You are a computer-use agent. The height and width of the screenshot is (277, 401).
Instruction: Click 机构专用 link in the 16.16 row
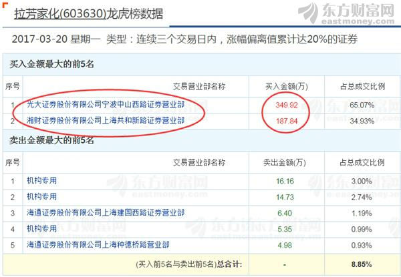click(41, 180)
